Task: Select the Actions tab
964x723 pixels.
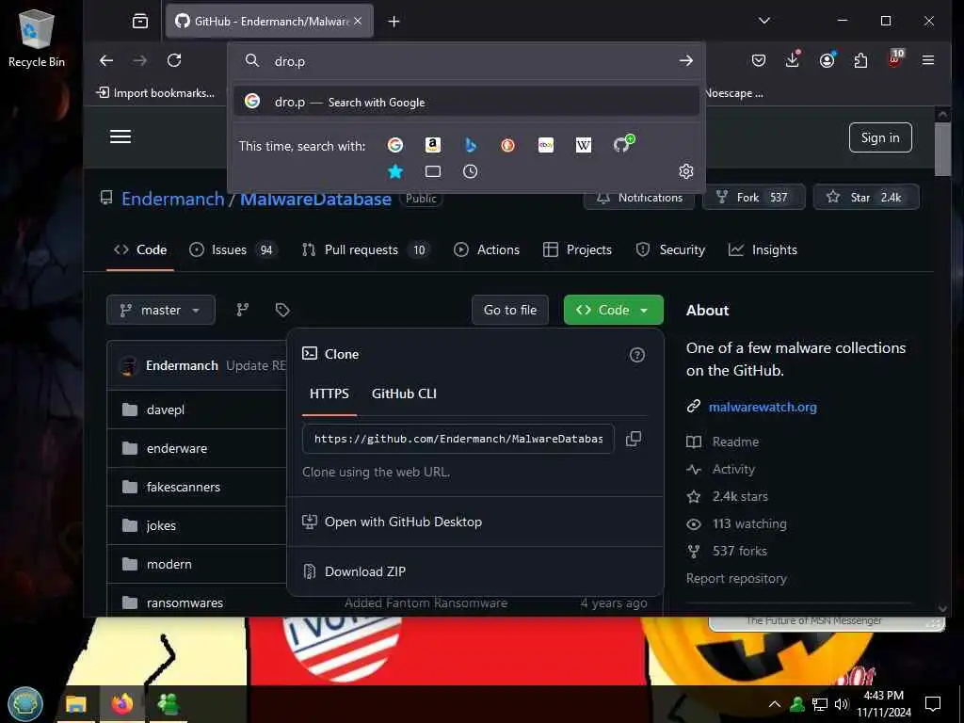Action: coord(487,249)
